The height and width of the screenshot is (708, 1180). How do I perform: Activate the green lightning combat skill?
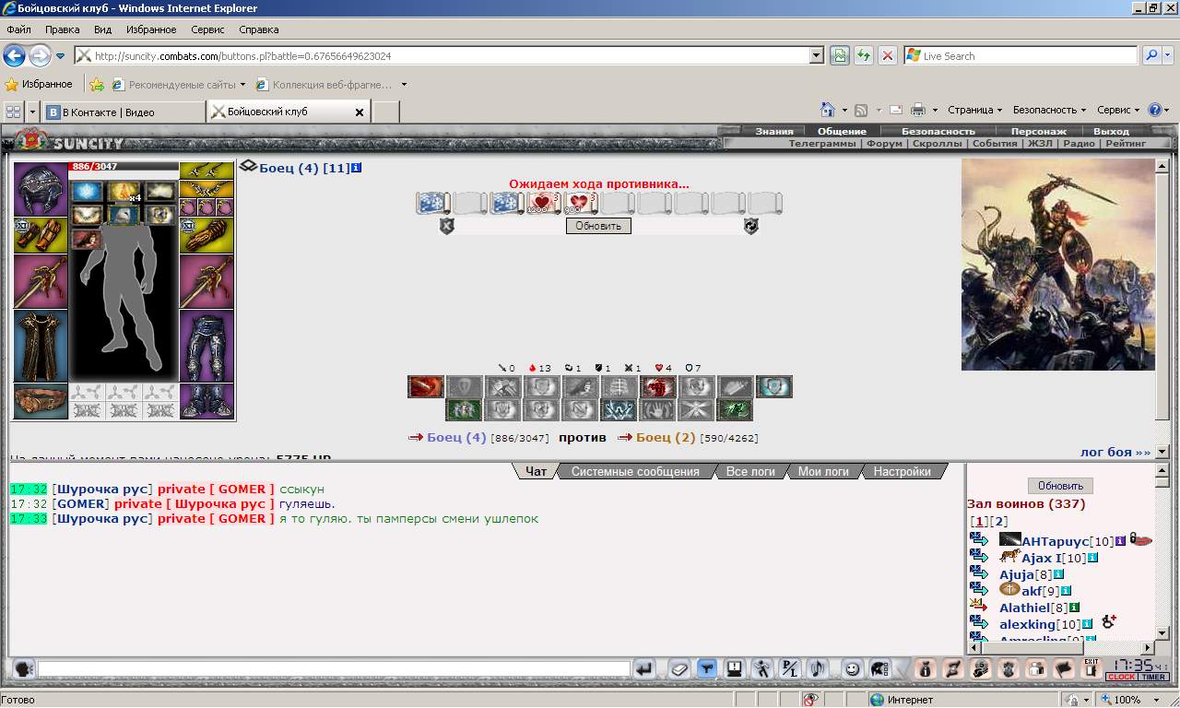click(735, 410)
